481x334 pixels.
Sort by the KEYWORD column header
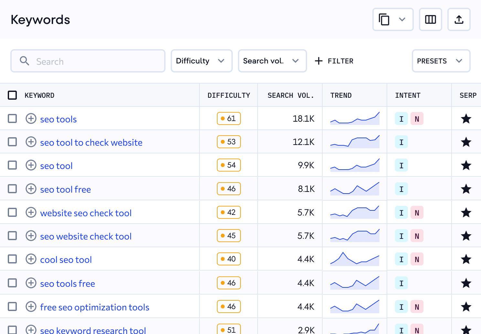tap(39, 95)
